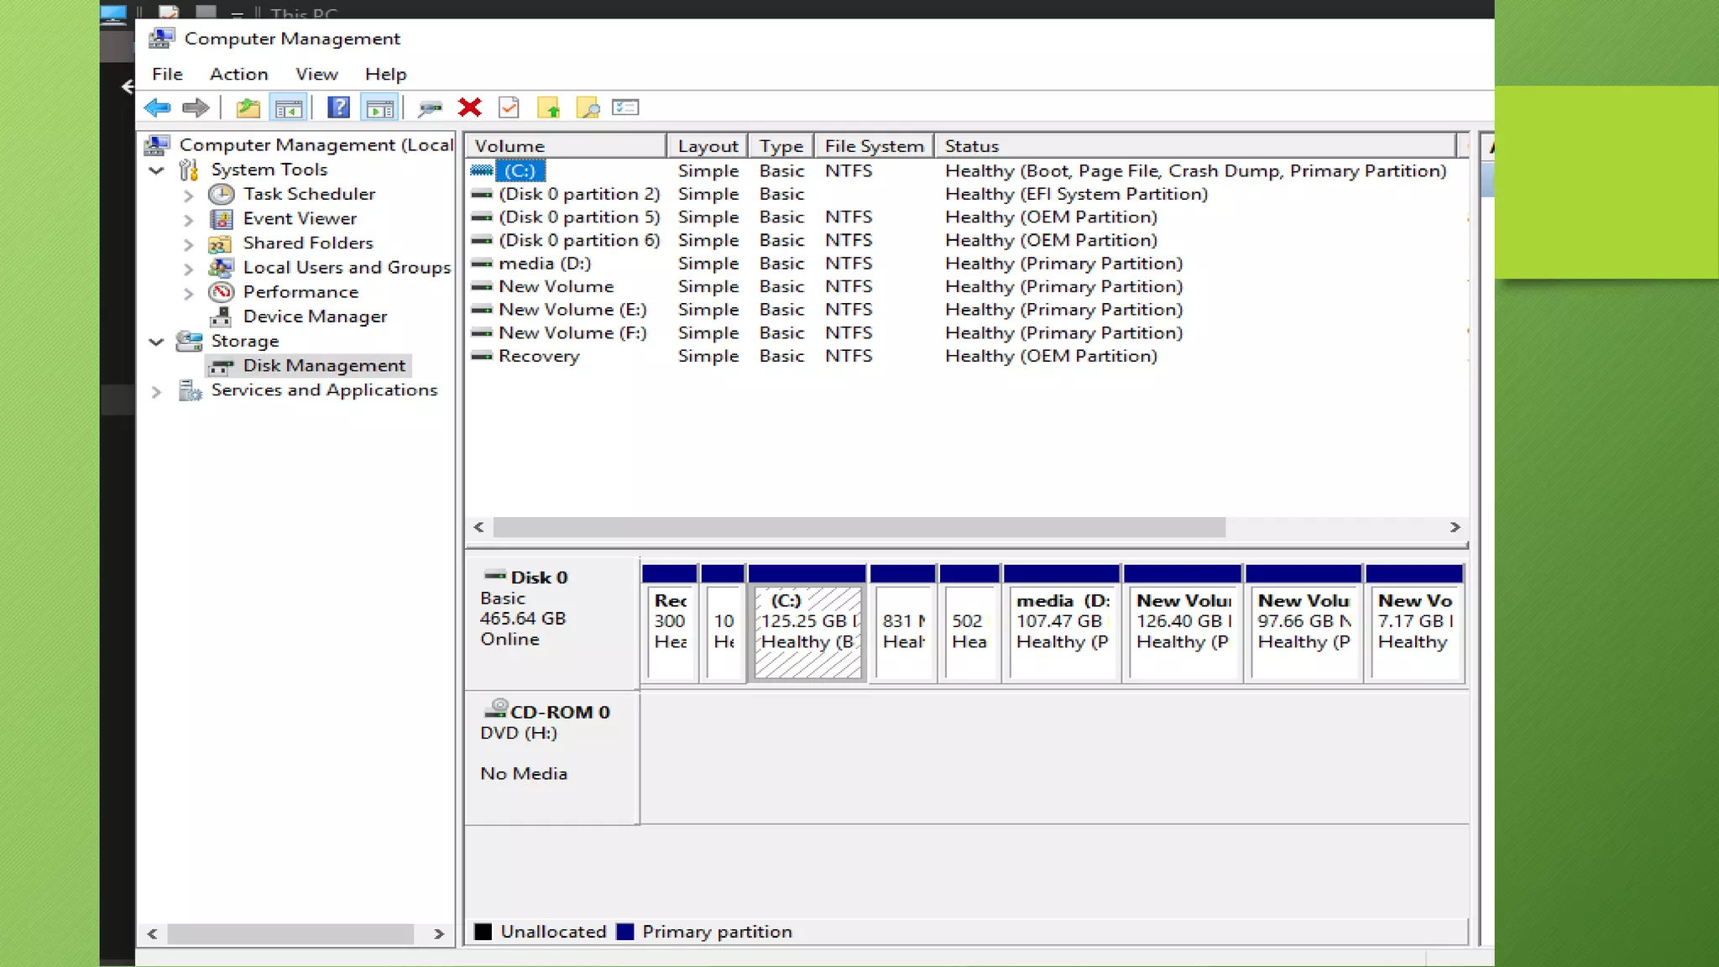Viewport: 1719px width, 967px height.
Task: Click Services and Applications icon
Action: [x=191, y=390]
